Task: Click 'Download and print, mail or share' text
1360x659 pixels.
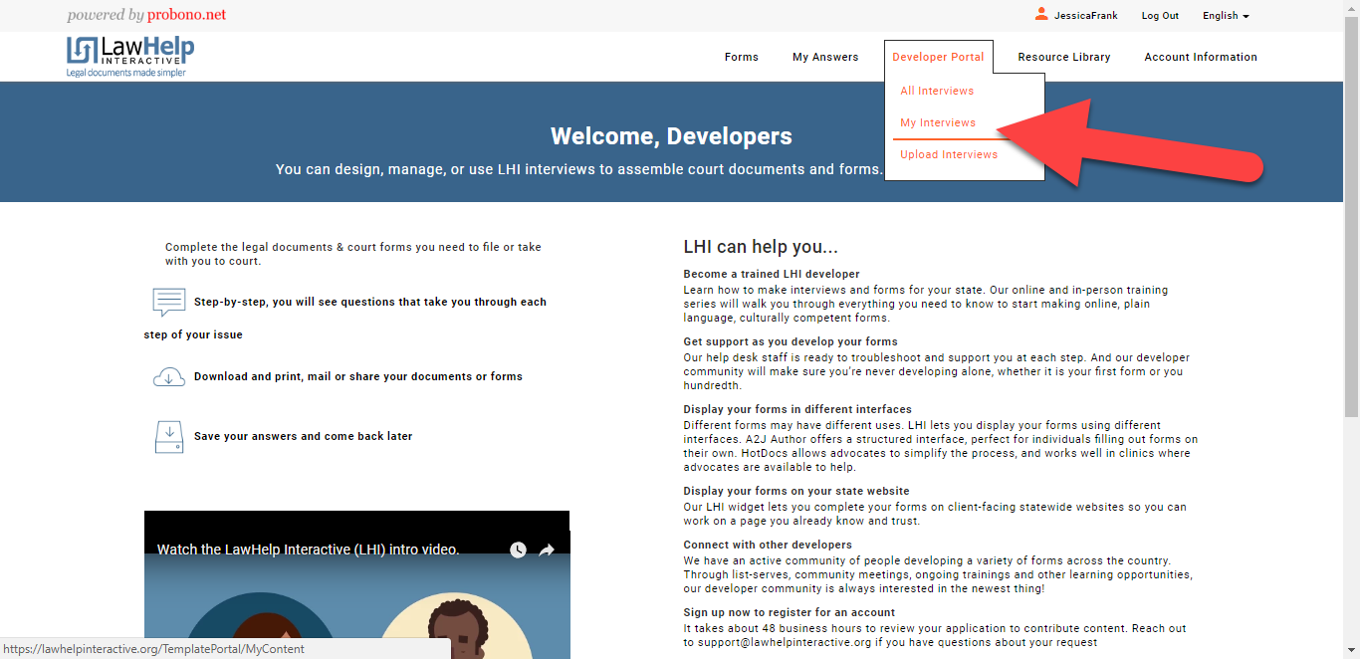Action: coord(358,376)
